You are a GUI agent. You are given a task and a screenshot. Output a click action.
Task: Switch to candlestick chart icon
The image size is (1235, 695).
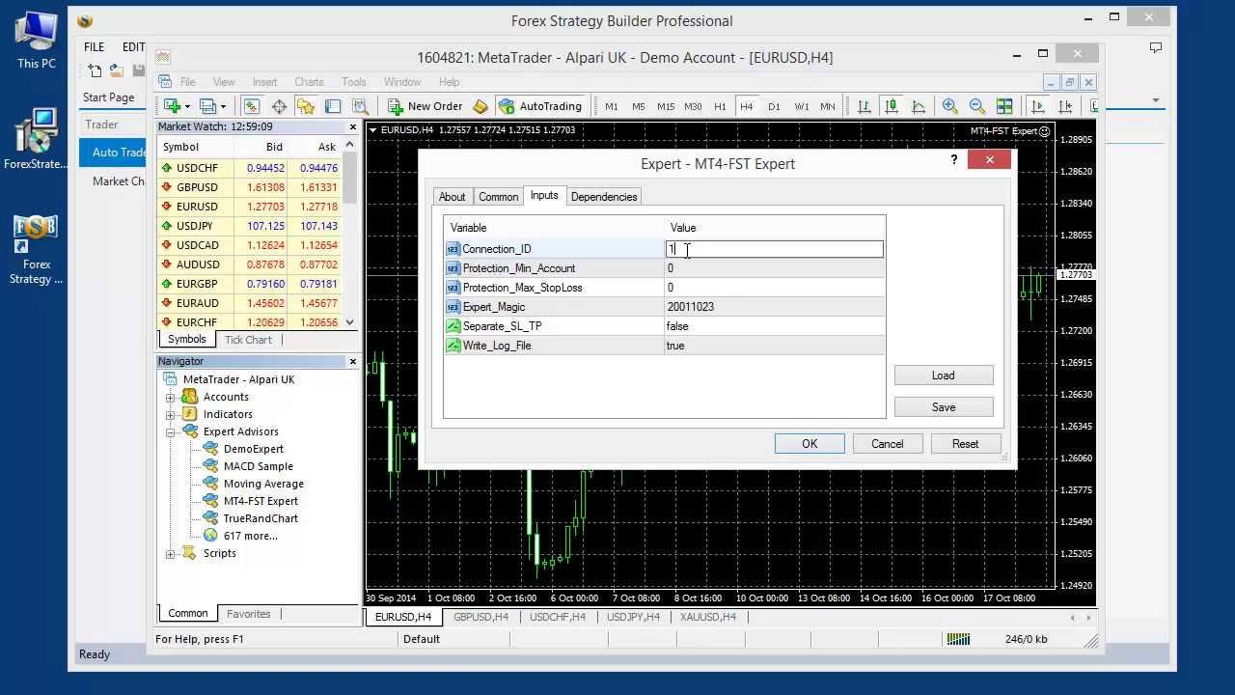click(892, 106)
